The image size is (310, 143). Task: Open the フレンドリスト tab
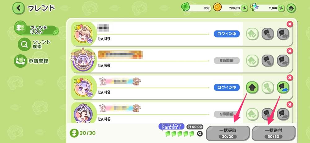pyautogui.click(x=36, y=30)
